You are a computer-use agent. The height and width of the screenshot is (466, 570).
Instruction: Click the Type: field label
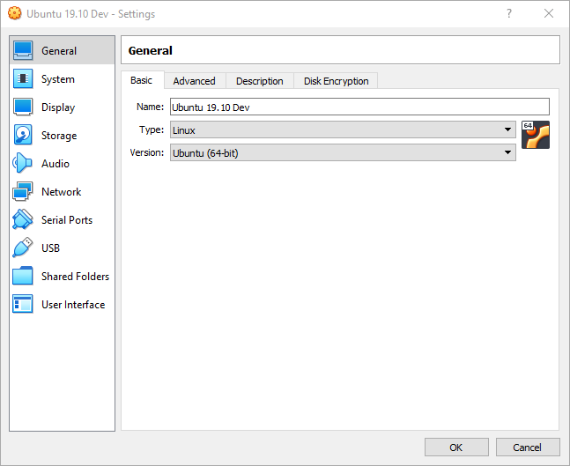[152, 129]
